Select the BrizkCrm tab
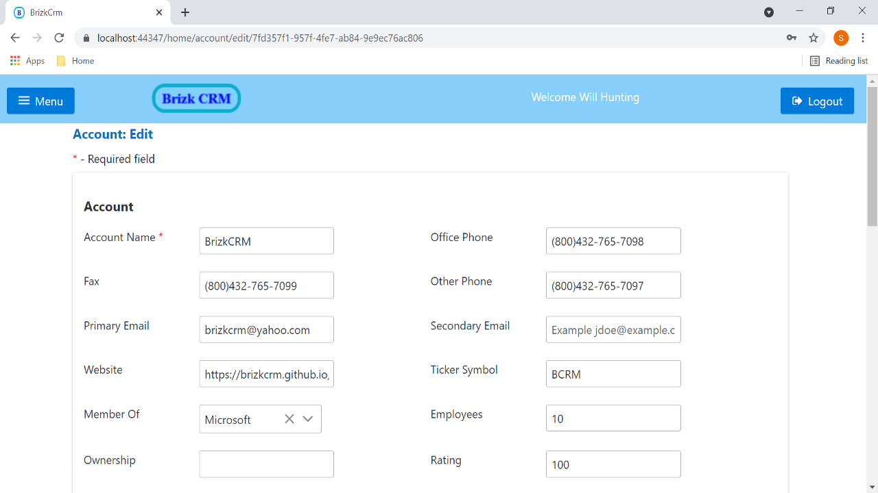The width and height of the screenshot is (878, 493). pos(88,12)
